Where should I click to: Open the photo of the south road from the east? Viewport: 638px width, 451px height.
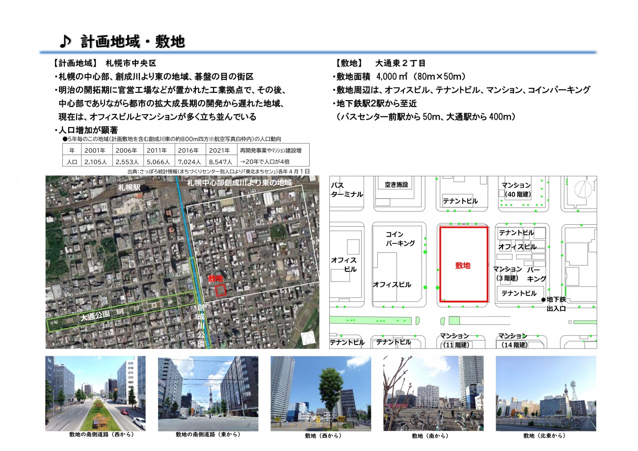tap(208, 394)
